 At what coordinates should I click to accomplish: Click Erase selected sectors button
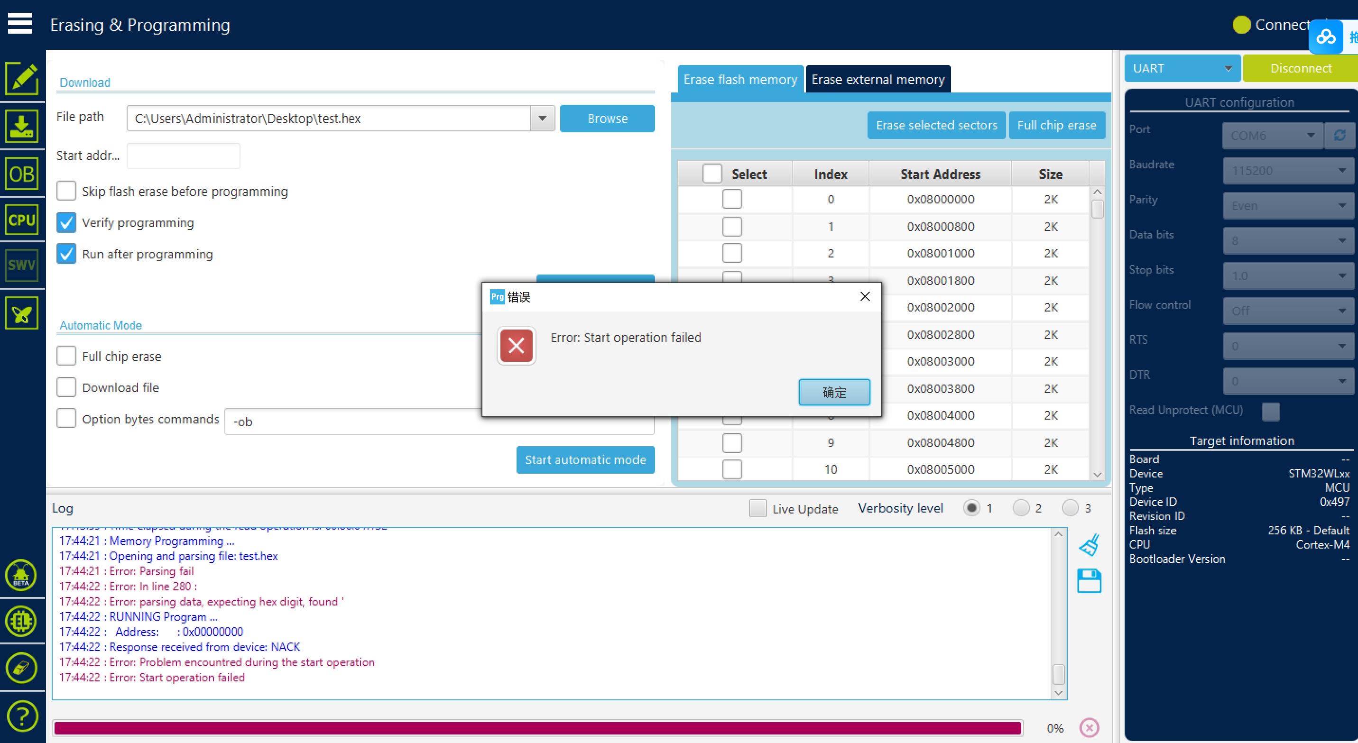pos(936,125)
